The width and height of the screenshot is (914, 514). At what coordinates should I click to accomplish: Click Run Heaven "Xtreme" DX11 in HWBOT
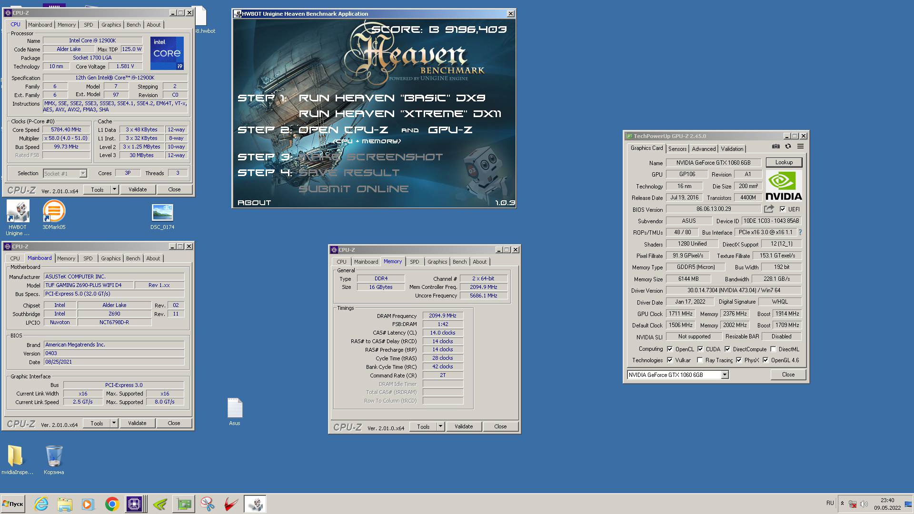tap(400, 114)
